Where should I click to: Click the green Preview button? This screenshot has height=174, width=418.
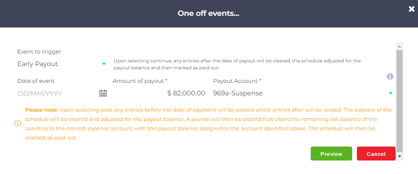point(331,154)
